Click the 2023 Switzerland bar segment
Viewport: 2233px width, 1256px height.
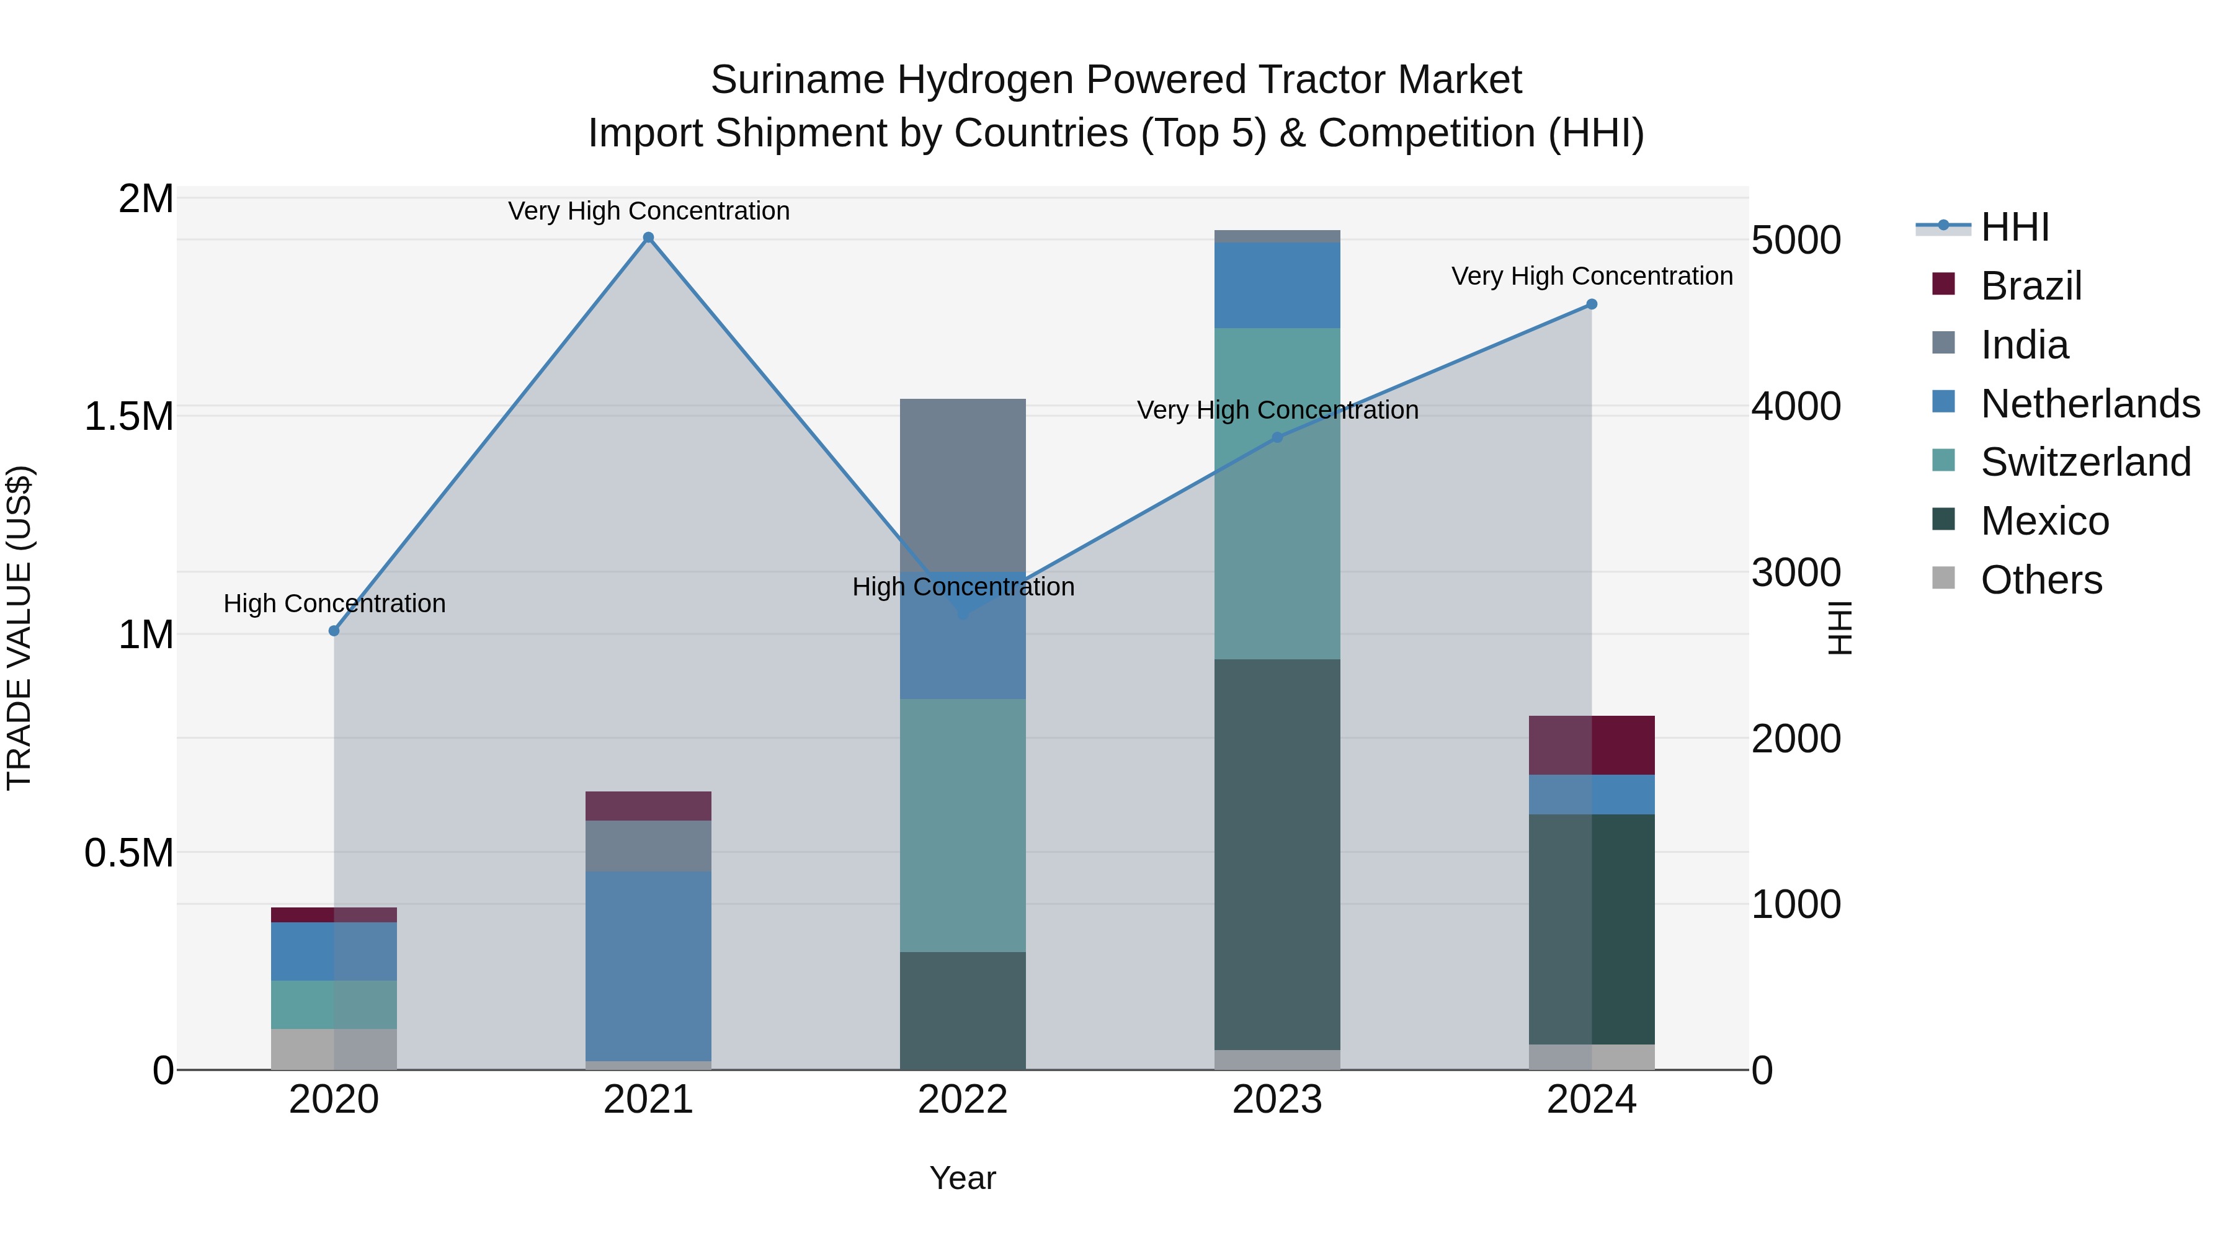[1277, 494]
